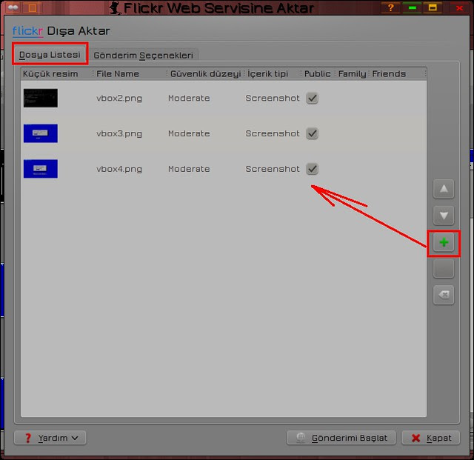Image resolution: width=474 pixels, height=460 pixels.
Task: Change Screenshot content type for vbox3.png
Action: click(273, 133)
